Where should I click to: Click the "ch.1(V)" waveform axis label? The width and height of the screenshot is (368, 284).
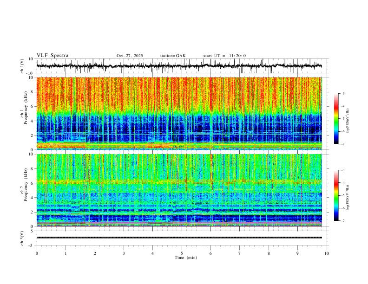tap(22, 66)
